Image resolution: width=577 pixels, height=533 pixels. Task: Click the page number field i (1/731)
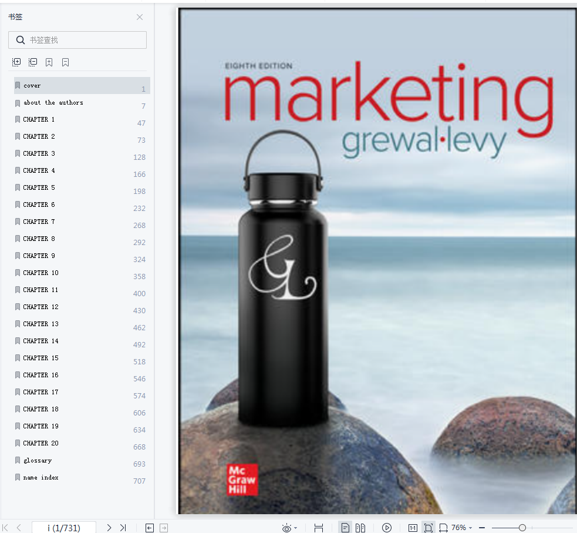click(x=64, y=528)
